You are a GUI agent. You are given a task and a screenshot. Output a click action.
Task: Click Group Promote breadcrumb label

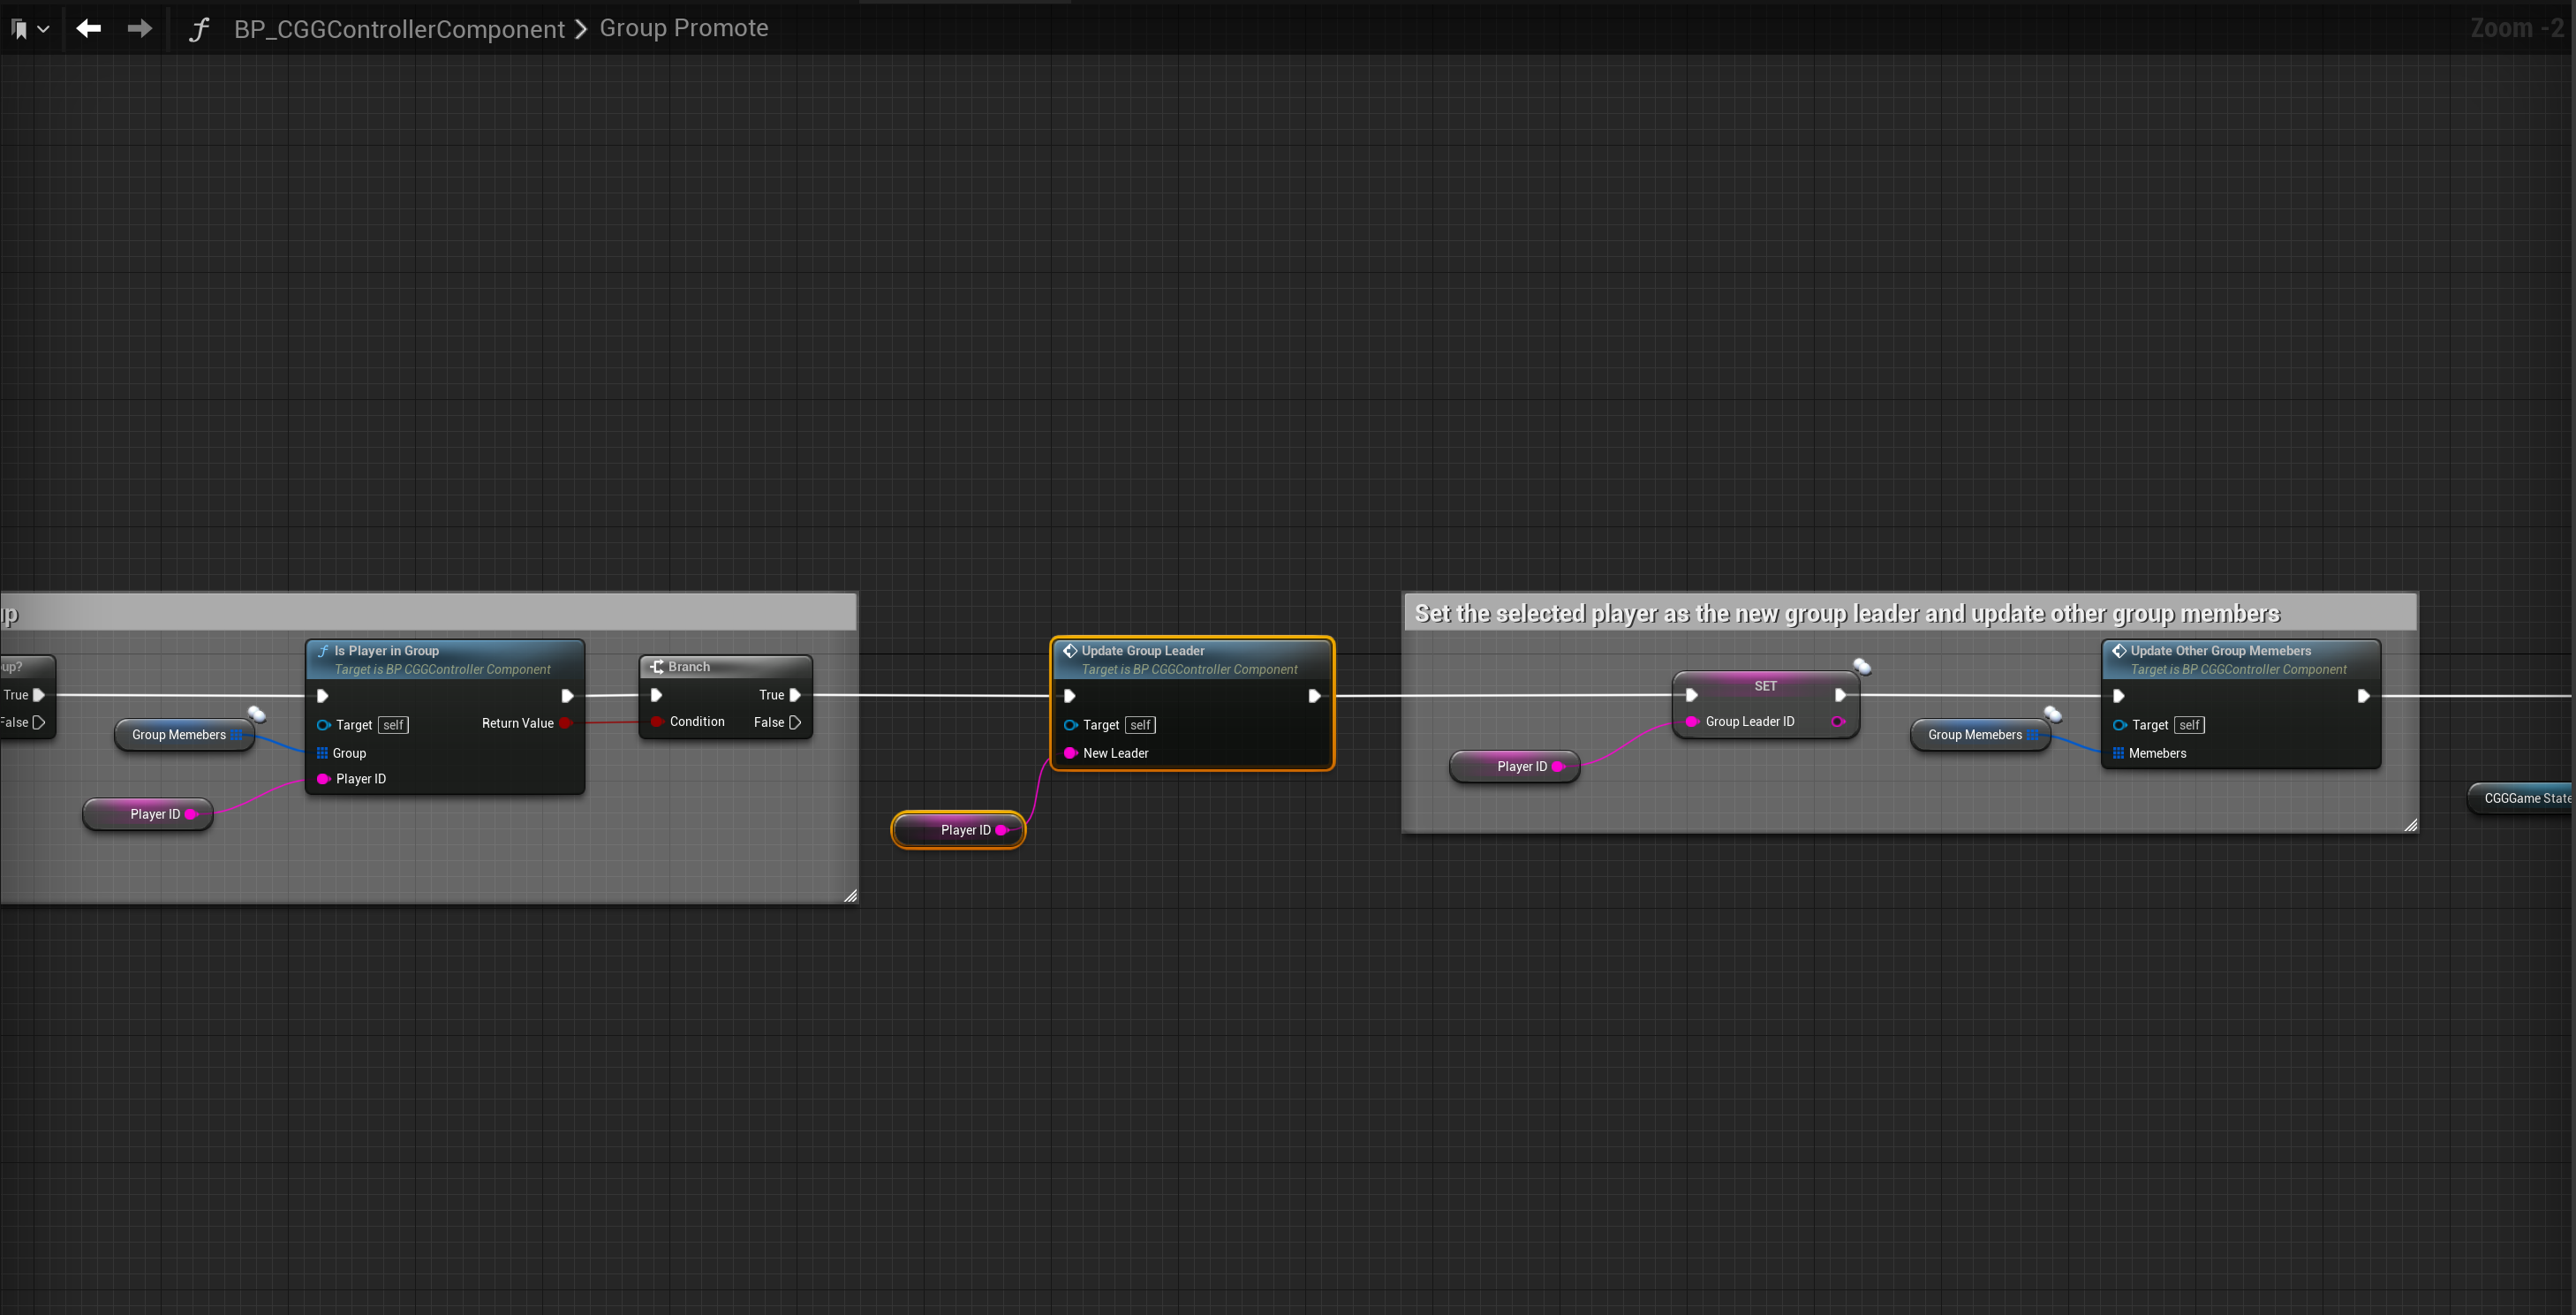click(683, 28)
